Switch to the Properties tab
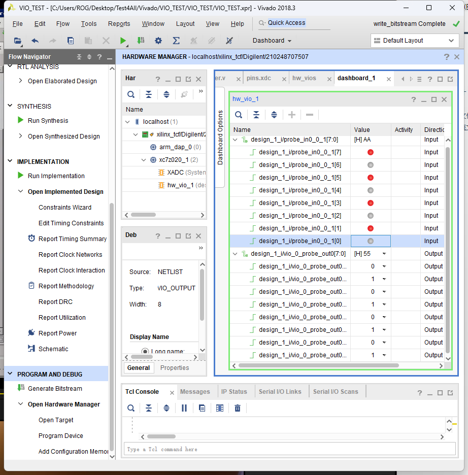This screenshot has height=475, width=468. point(175,368)
